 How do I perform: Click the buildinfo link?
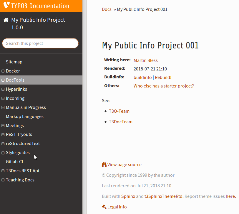(x=143, y=77)
